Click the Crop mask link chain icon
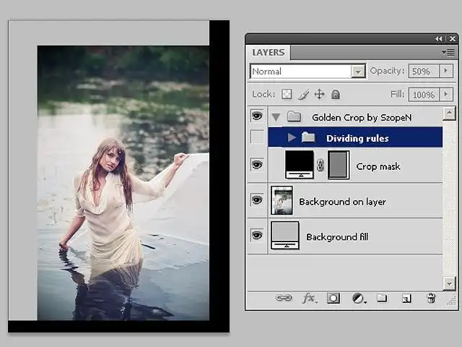The width and height of the screenshot is (462, 347). (x=321, y=166)
